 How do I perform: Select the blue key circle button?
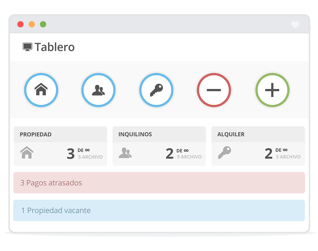pyautogui.click(x=156, y=90)
